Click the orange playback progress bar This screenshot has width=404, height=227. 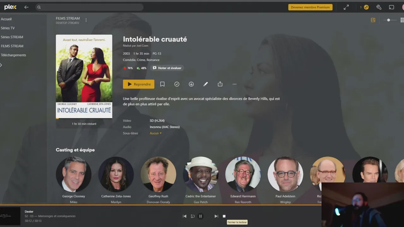pos(161,205)
